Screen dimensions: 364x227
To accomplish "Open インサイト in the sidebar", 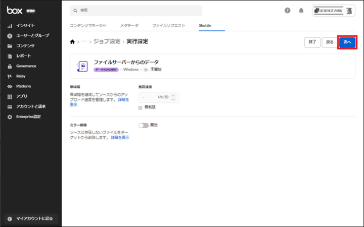I will point(25,25).
